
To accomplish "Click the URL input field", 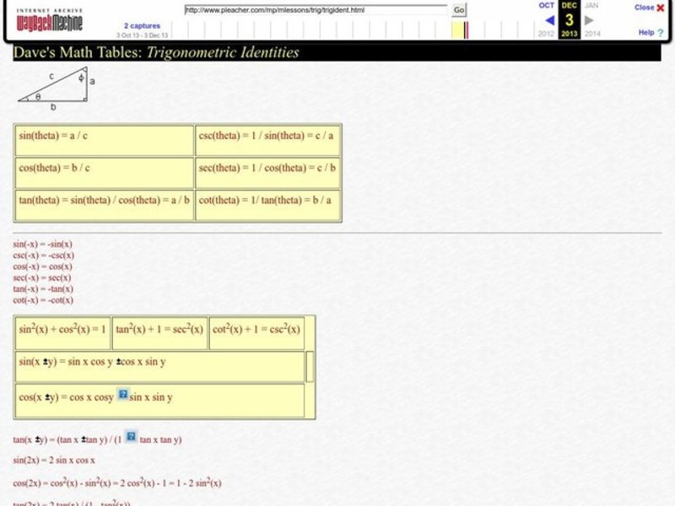I will [316, 9].
